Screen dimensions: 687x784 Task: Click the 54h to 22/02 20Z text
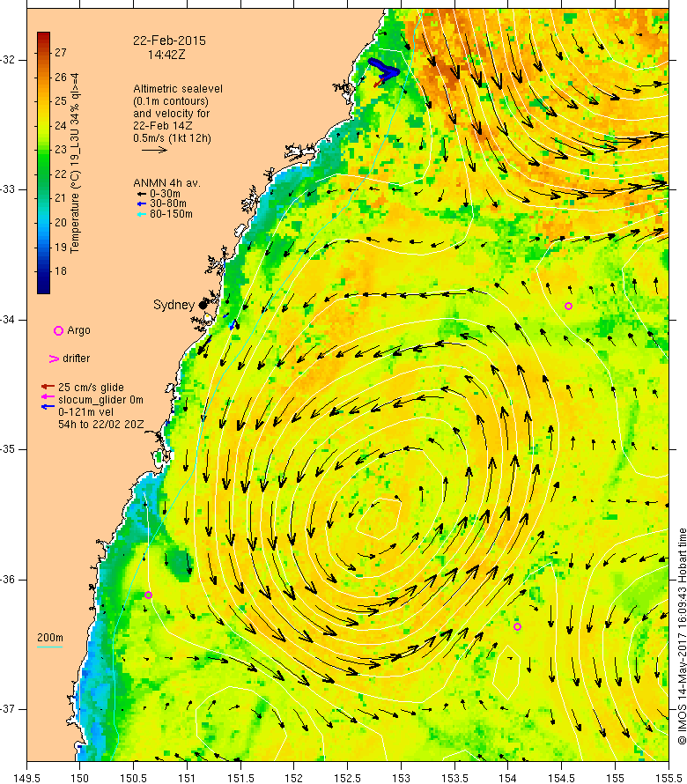coord(101,425)
